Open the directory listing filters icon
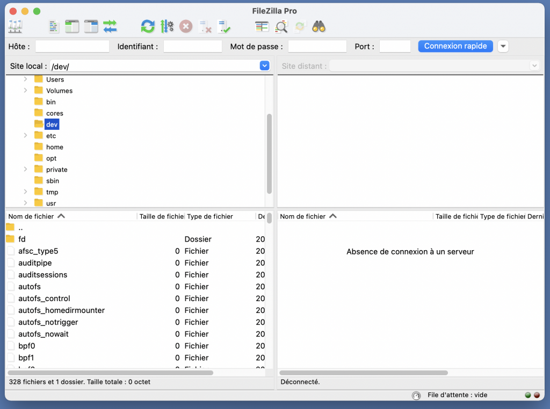 pos(262,26)
